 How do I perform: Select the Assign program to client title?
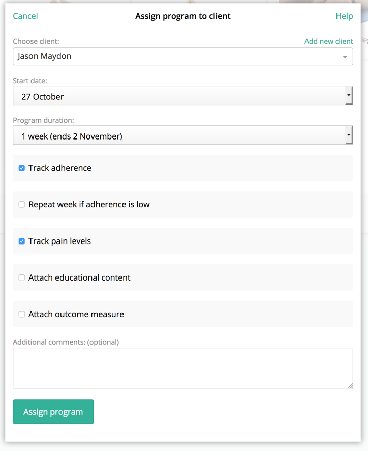182,16
